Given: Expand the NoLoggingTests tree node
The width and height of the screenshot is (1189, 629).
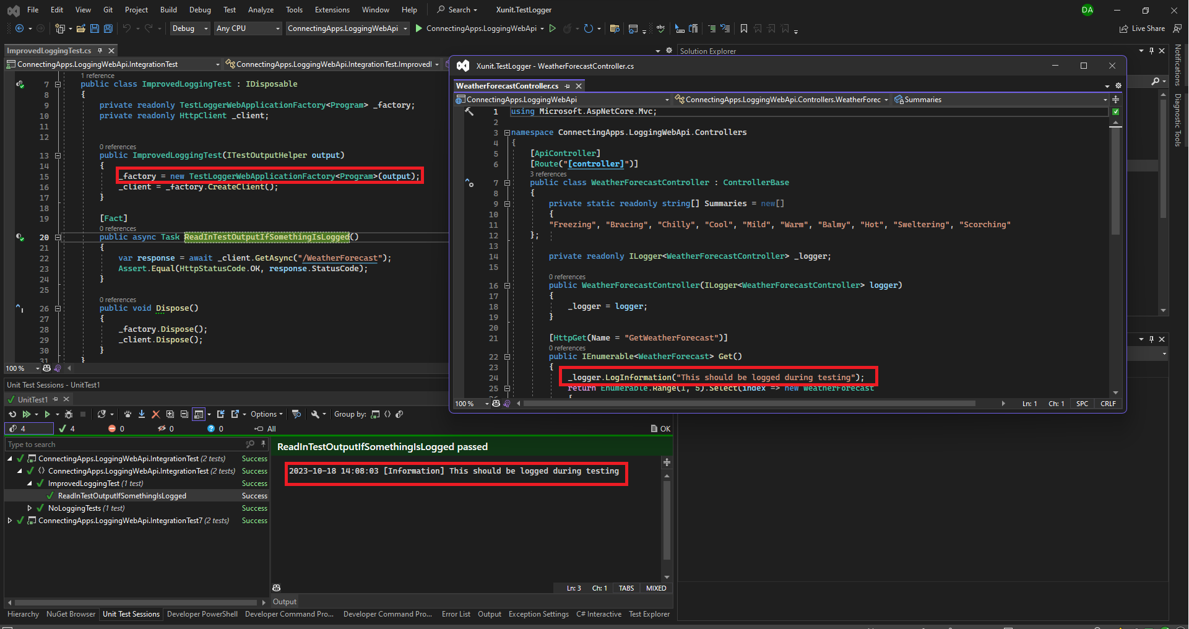Looking at the screenshot, I should click(x=29, y=508).
